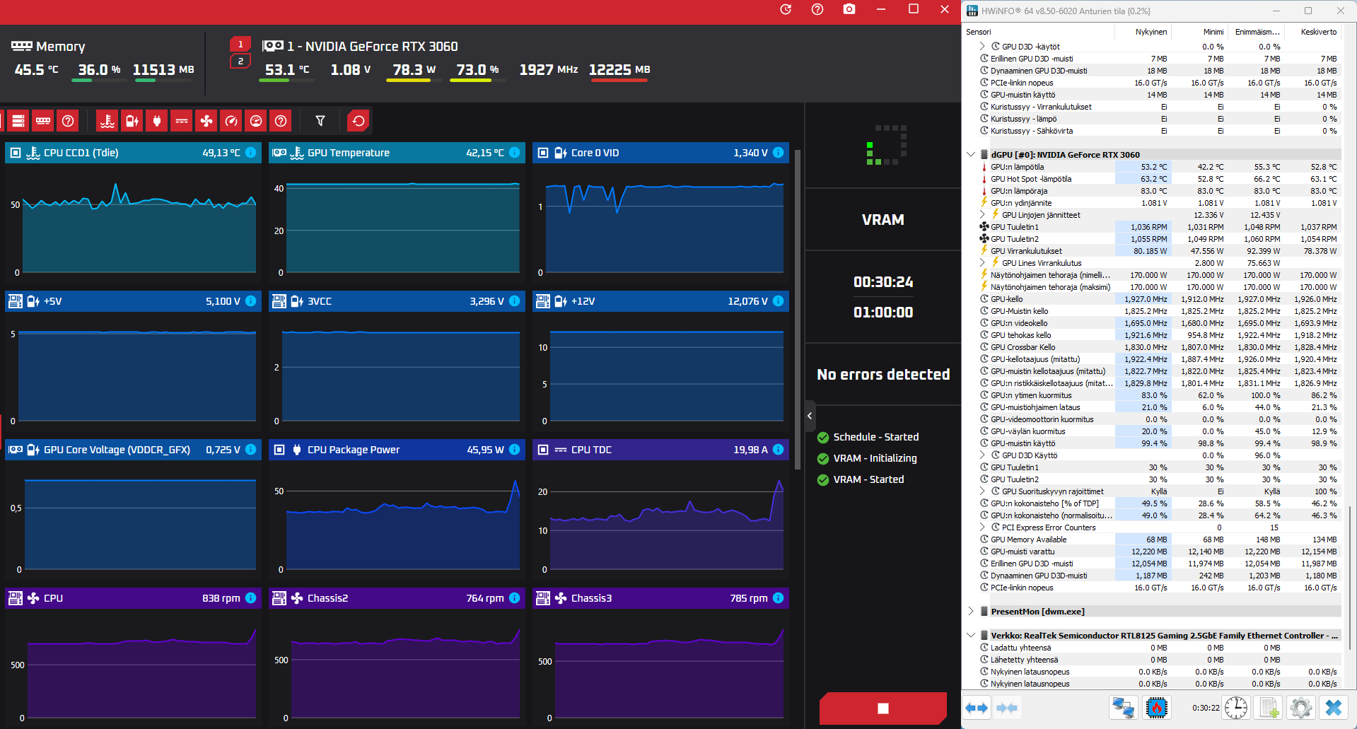Open HWiNFO settings gear icon
Image resolution: width=1357 pixels, height=729 pixels.
tap(1300, 708)
